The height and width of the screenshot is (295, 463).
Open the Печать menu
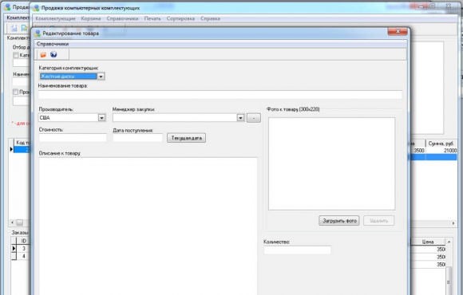[152, 18]
